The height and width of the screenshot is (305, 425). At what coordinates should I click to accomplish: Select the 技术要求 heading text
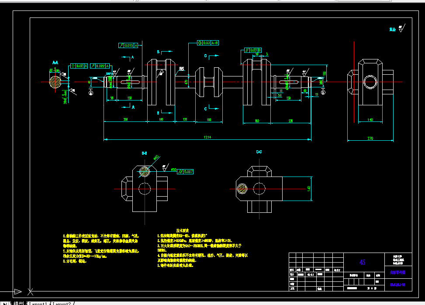(183, 230)
